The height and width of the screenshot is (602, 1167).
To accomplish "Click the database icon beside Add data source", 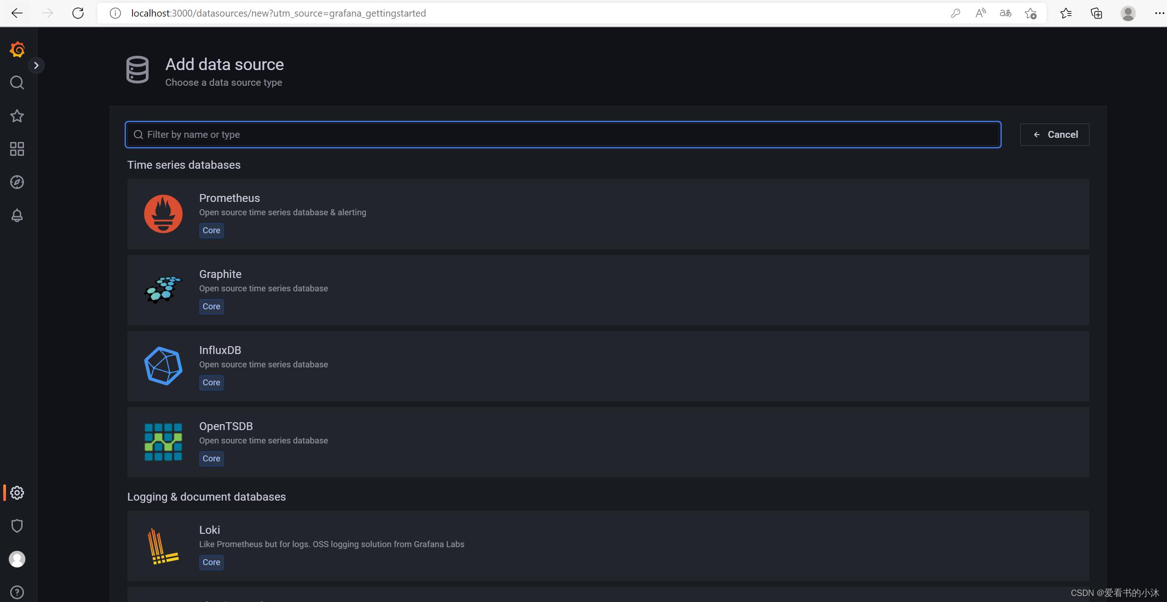I will point(138,70).
